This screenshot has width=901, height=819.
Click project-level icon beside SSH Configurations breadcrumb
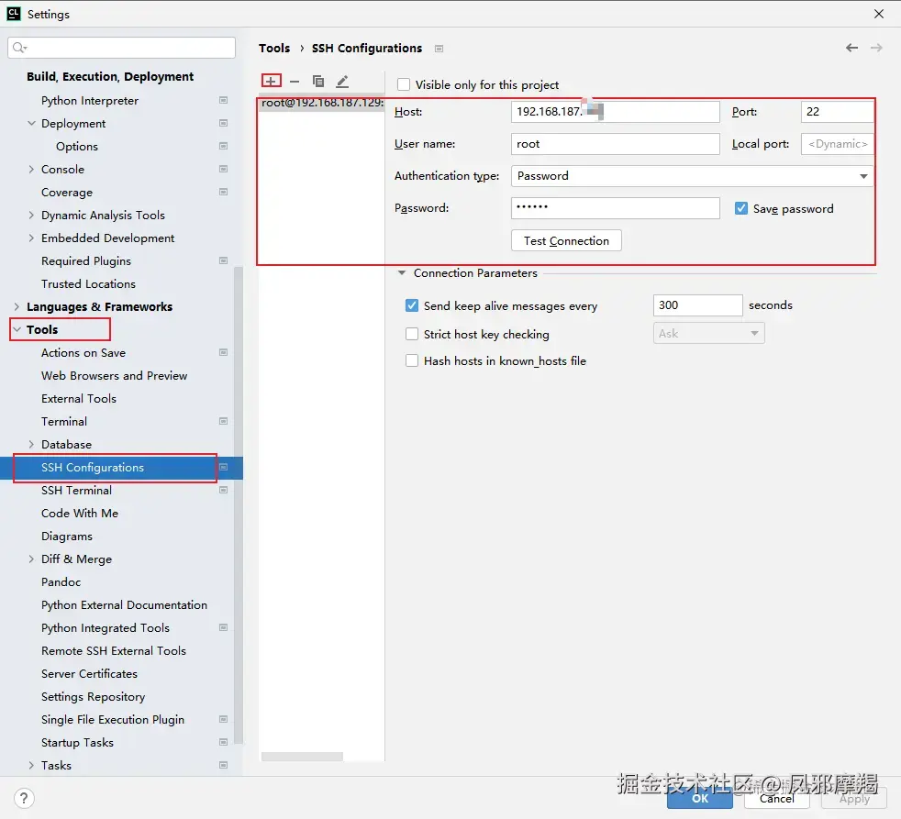click(x=439, y=49)
